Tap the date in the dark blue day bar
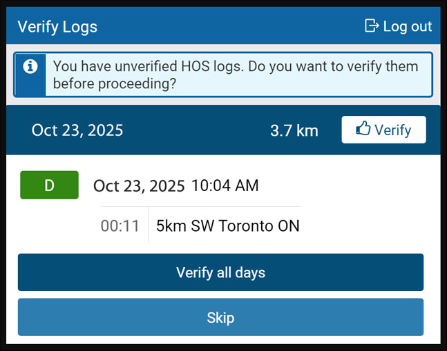Screen dimensions: 447x351 [77, 130]
